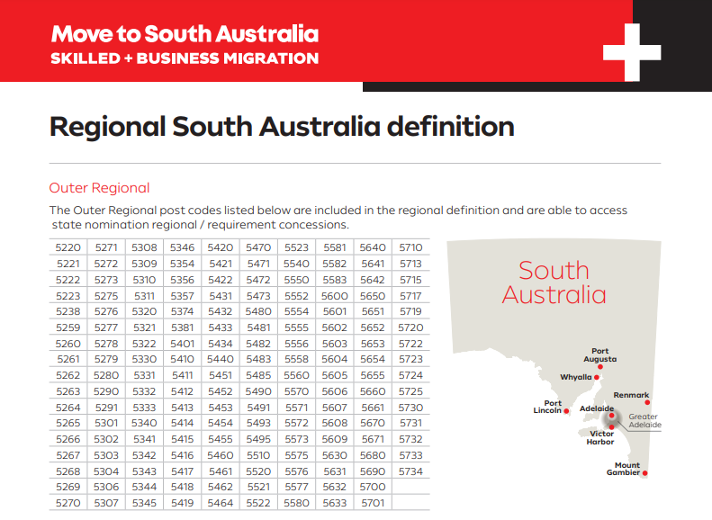Select postcode cell 5581
Image resolution: width=712 pixels, height=520 pixels.
[x=335, y=247]
